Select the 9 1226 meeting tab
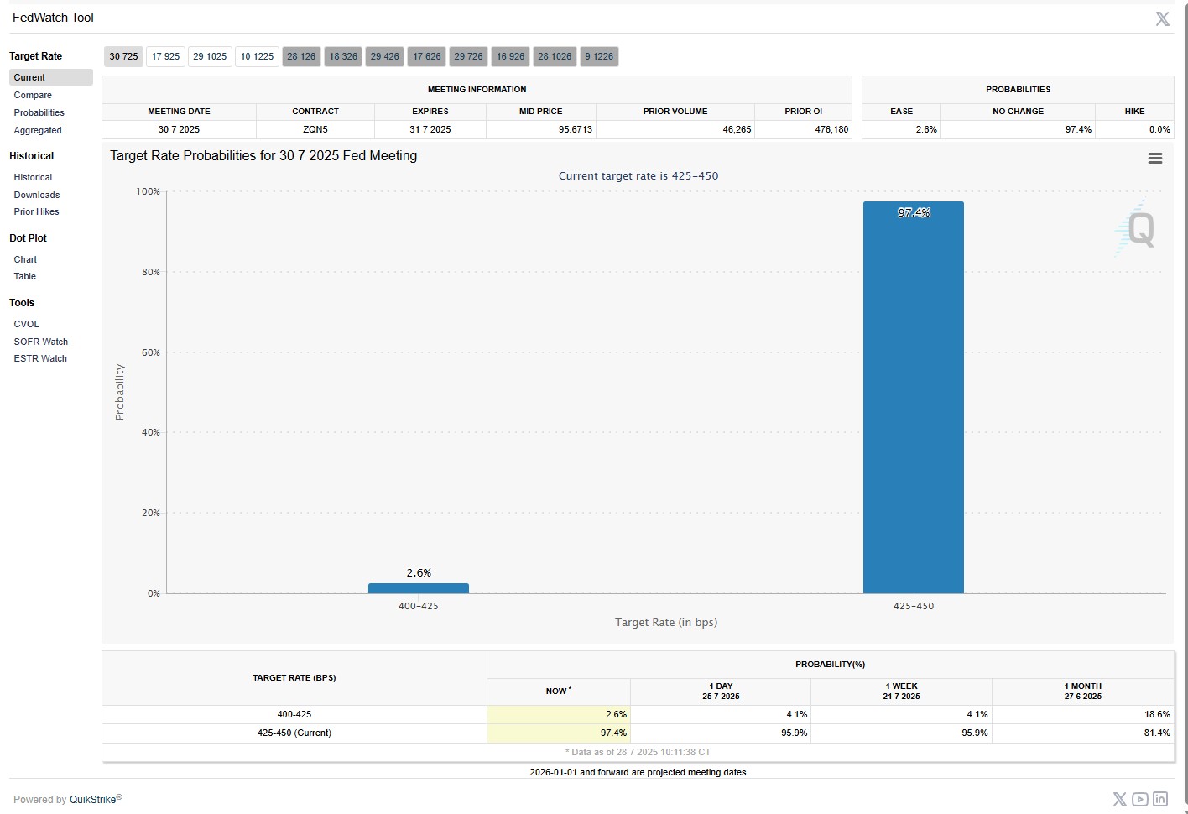The width and height of the screenshot is (1188, 814). 599,56
